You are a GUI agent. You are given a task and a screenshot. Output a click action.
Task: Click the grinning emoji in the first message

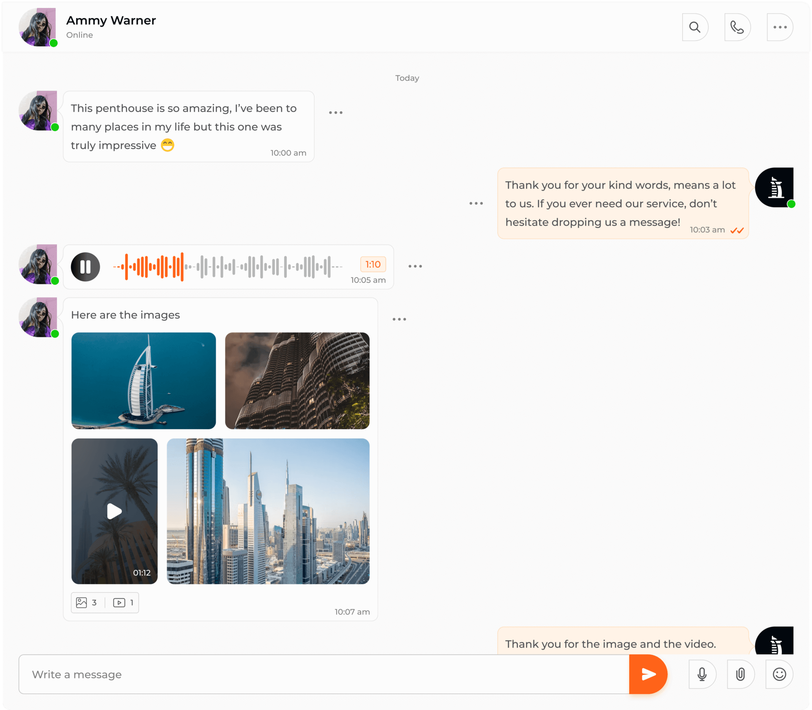(x=168, y=145)
